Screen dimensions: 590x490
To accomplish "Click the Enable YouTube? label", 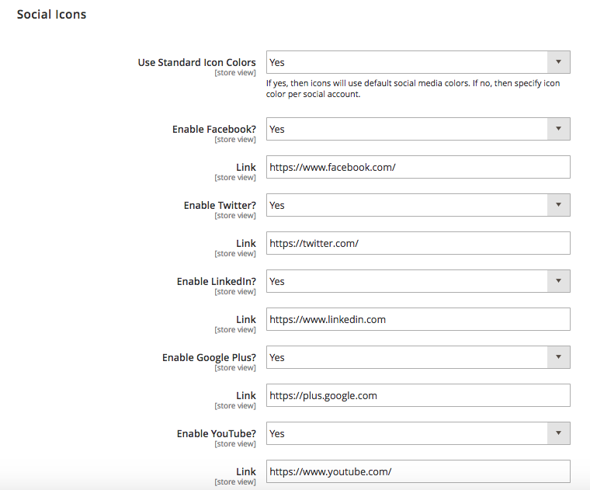I will (218, 434).
